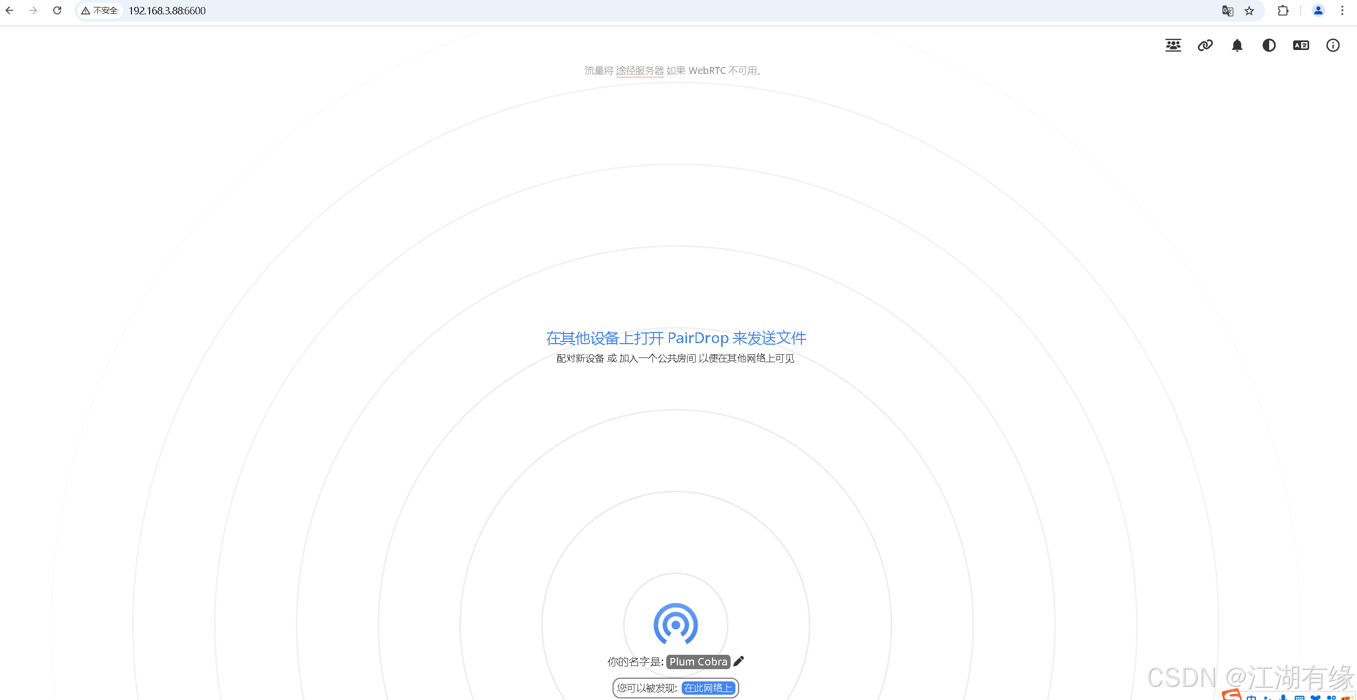The width and height of the screenshot is (1357, 700).
Task: Open About PairDrop info icon
Action: click(x=1333, y=45)
